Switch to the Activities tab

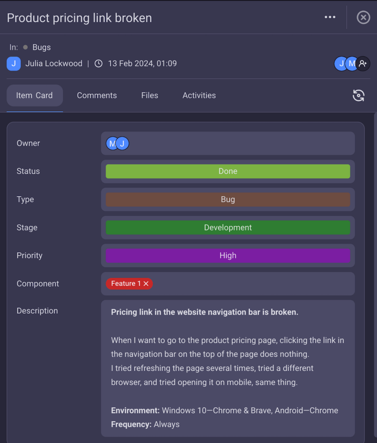coord(199,95)
